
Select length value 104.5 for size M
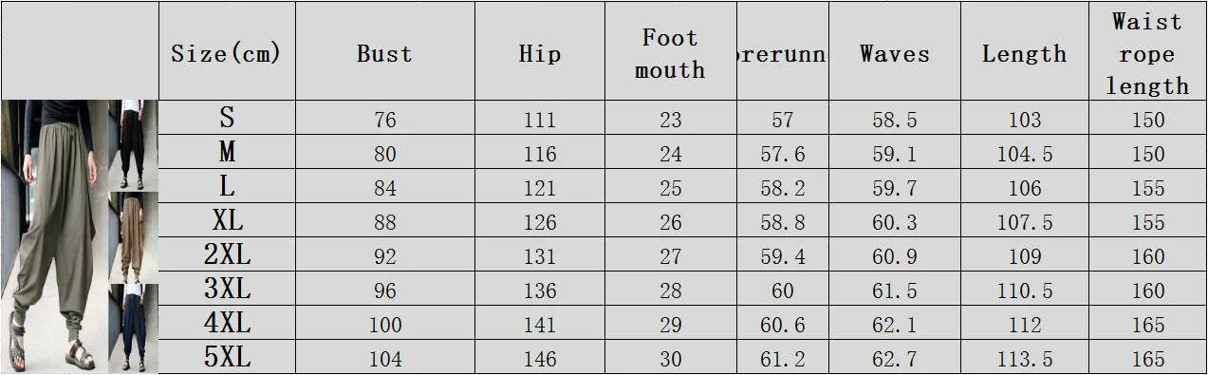click(x=1024, y=154)
